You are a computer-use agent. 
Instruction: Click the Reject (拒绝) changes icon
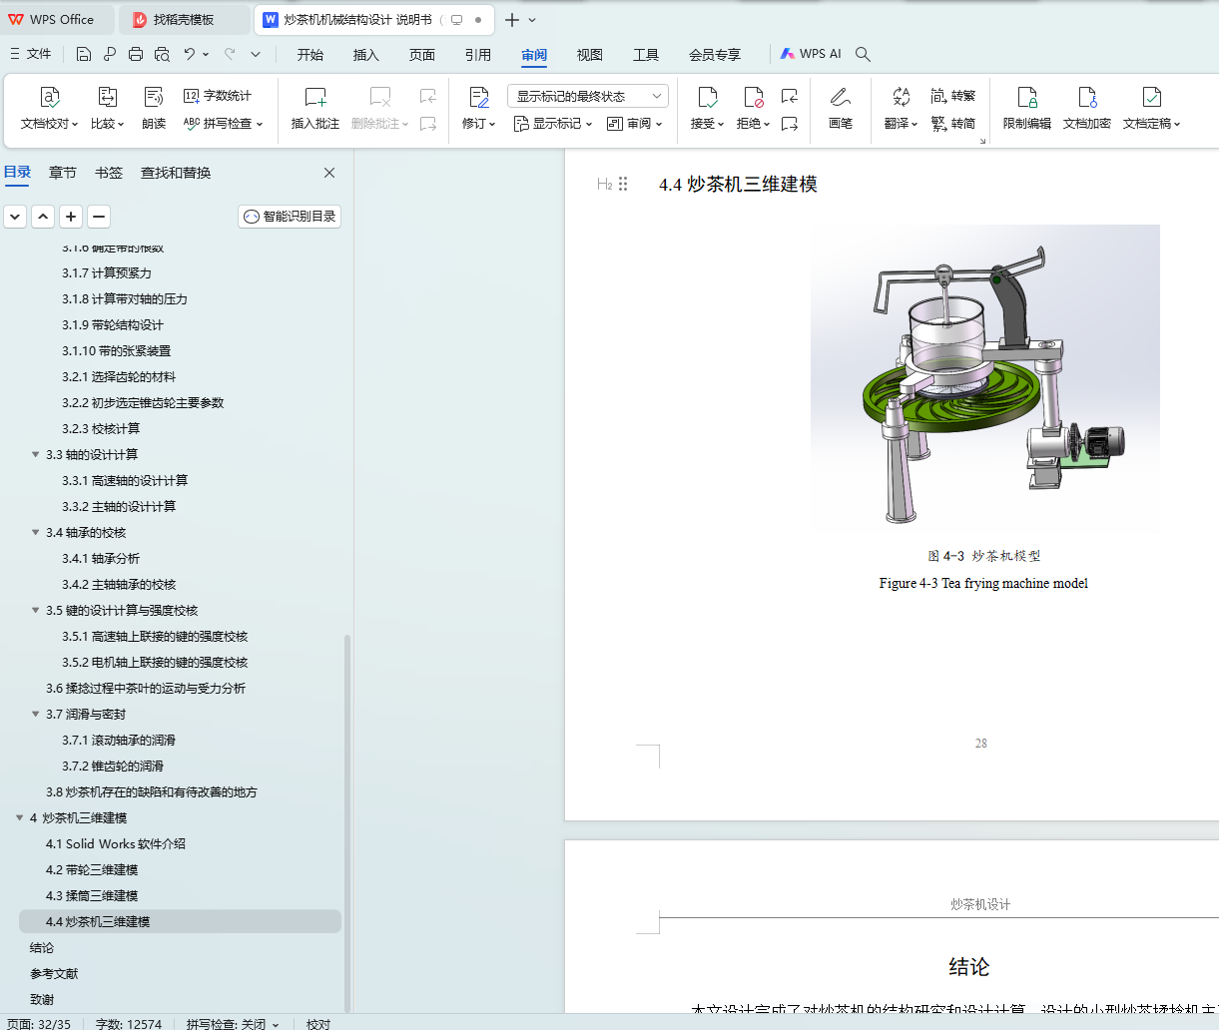[753, 97]
